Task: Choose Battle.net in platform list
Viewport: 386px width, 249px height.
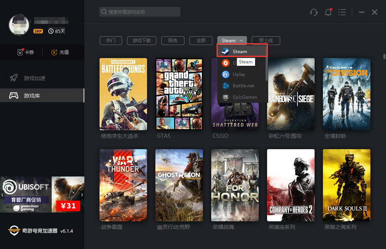Action: [x=242, y=86]
